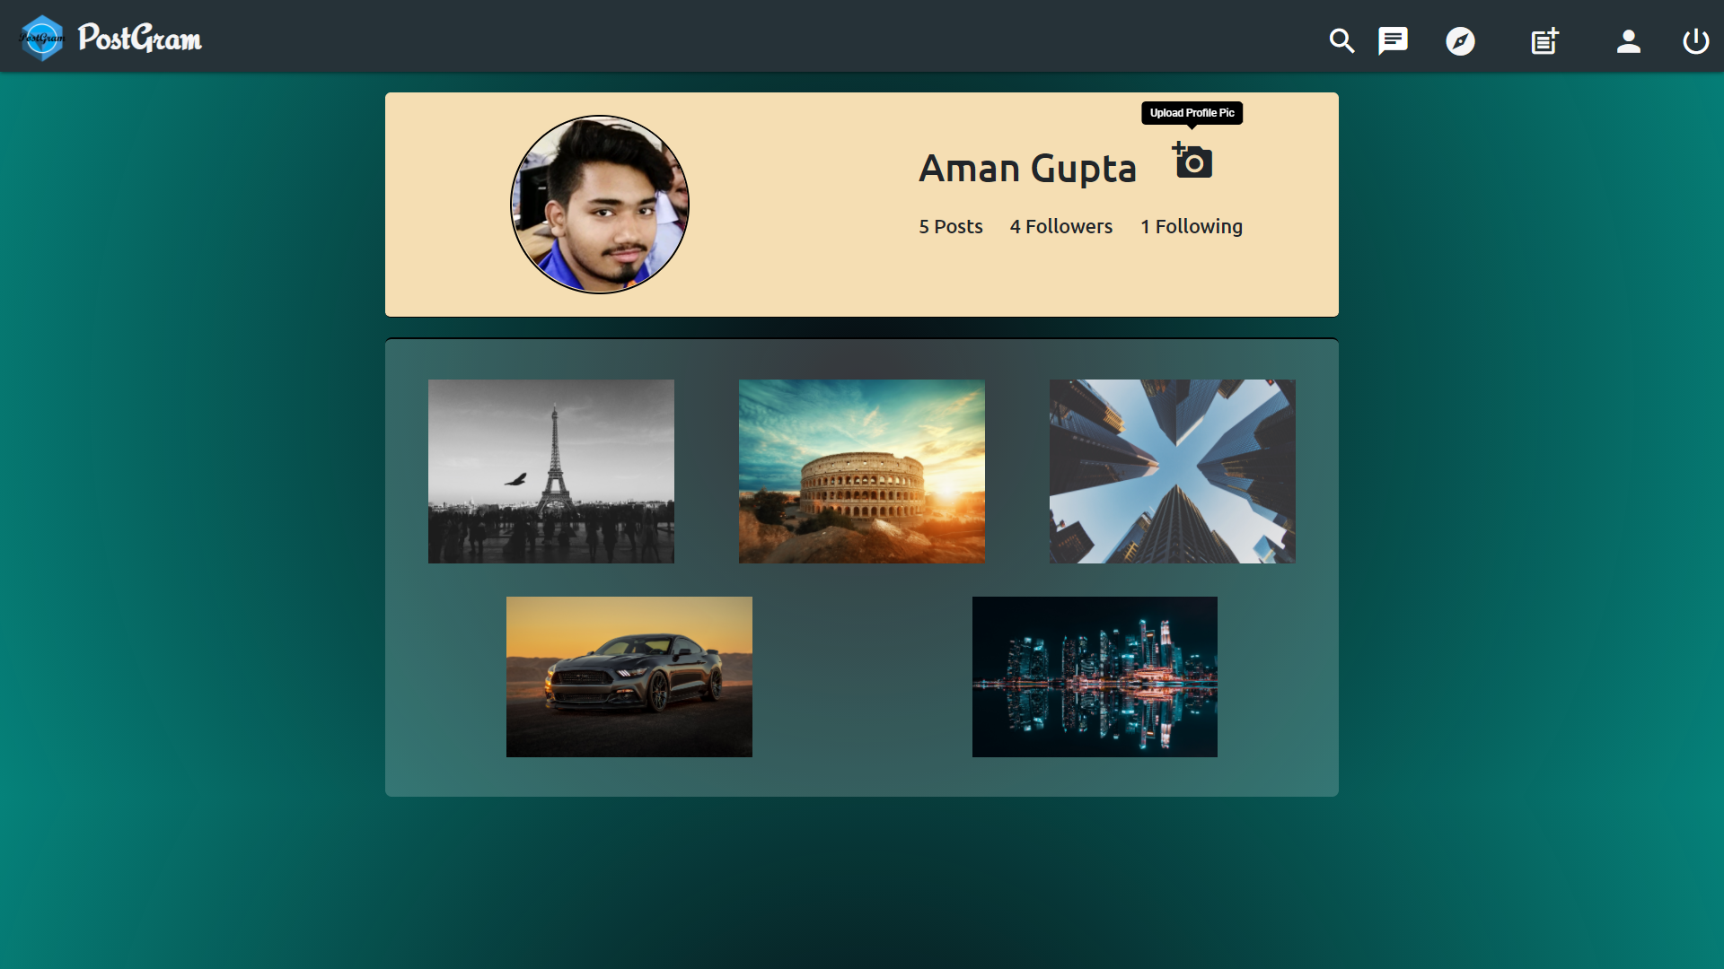The image size is (1724, 969).
Task: Click the PostGram brand name text
Action: [140, 39]
